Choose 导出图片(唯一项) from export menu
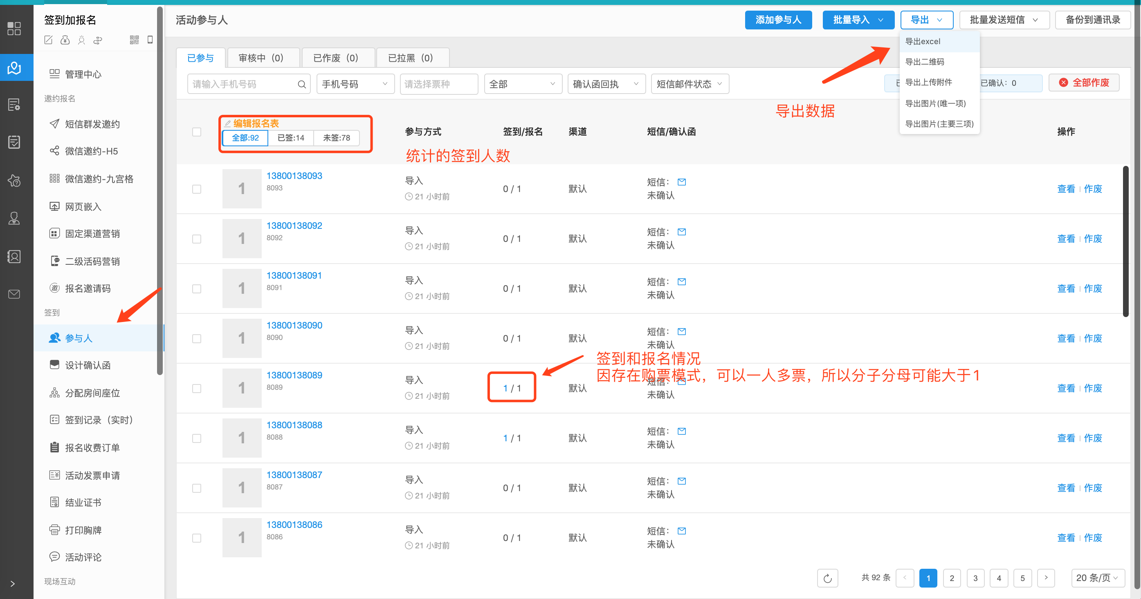1141x599 pixels. point(939,103)
